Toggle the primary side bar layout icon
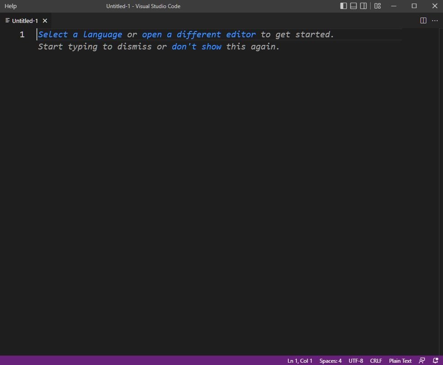The height and width of the screenshot is (365, 443). pos(343,6)
